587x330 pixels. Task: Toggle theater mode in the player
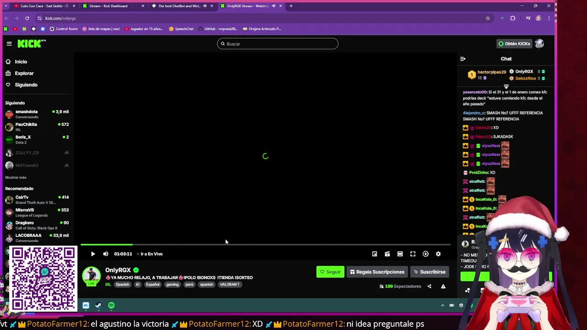point(400,254)
